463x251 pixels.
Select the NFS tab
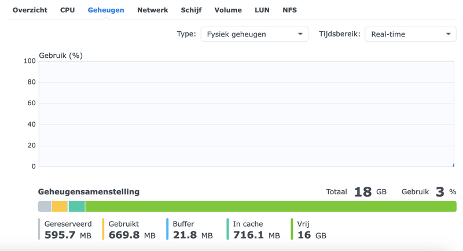289,10
